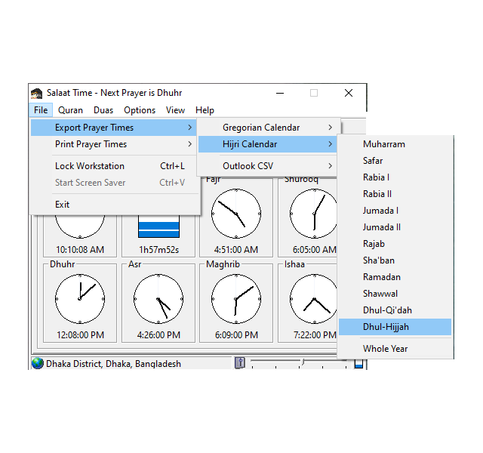This screenshot has height=453, width=483.
Task: Click the Shurooq analog clock
Action: point(314,213)
